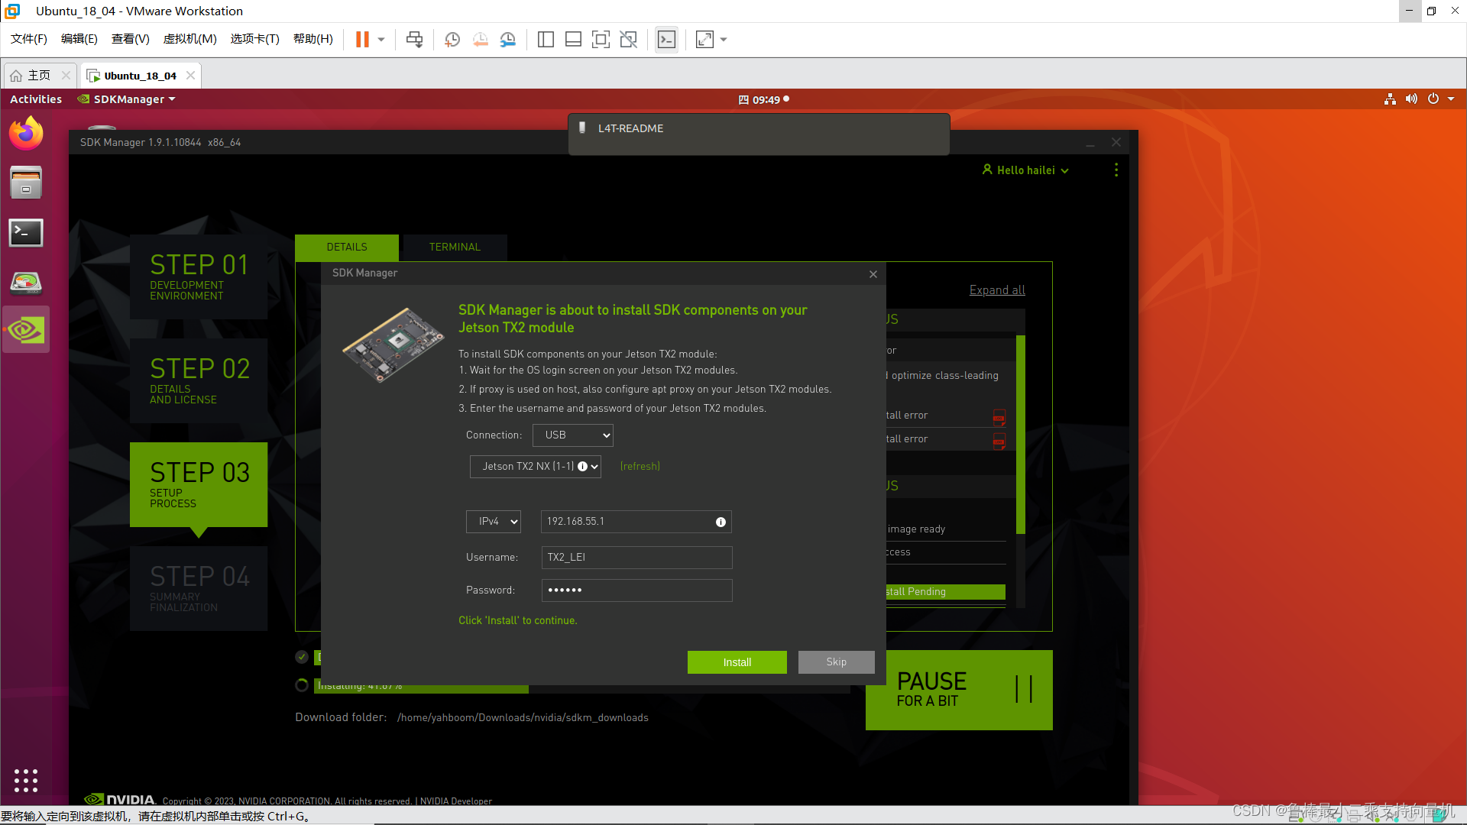
Task: Open the Hello hailei account dropdown
Action: click(x=1025, y=170)
